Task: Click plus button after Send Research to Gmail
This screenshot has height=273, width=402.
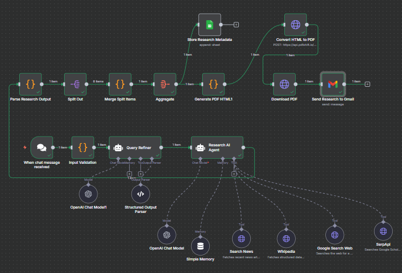Action: click(x=367, y=84)
